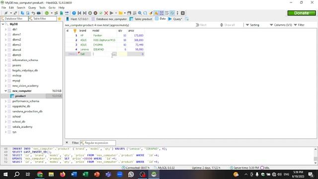Toggle binary hex display icon
This screenshot has height=179, width=318.
point(161,13)
